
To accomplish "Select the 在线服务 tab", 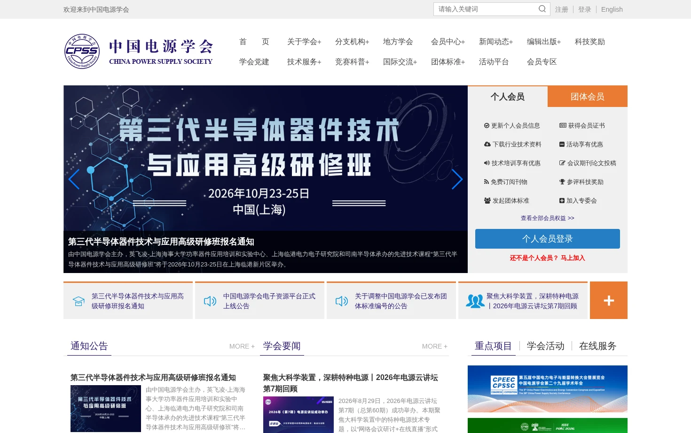I will pos(598,346).
